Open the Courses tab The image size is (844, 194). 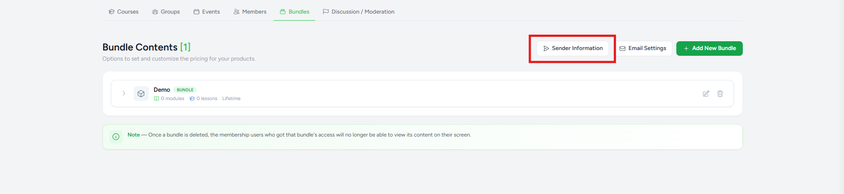[124, 12]
